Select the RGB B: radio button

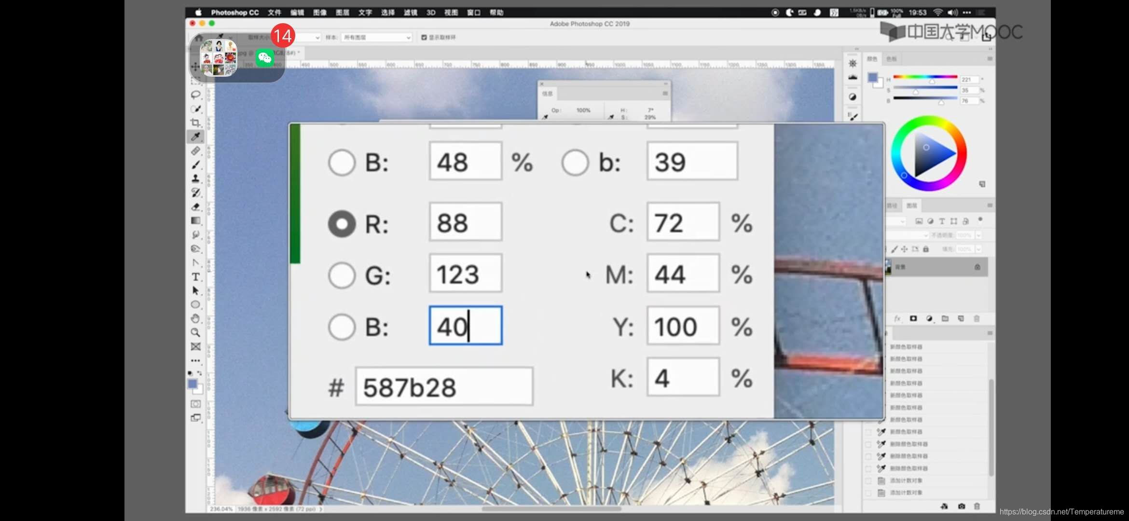click(x=342, y=327)
